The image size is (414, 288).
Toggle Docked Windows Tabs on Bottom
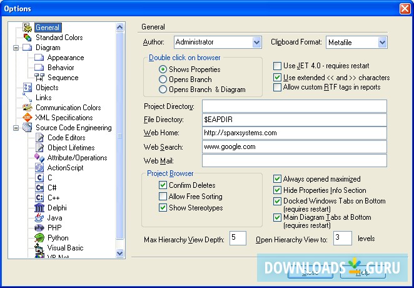[277, 201]
